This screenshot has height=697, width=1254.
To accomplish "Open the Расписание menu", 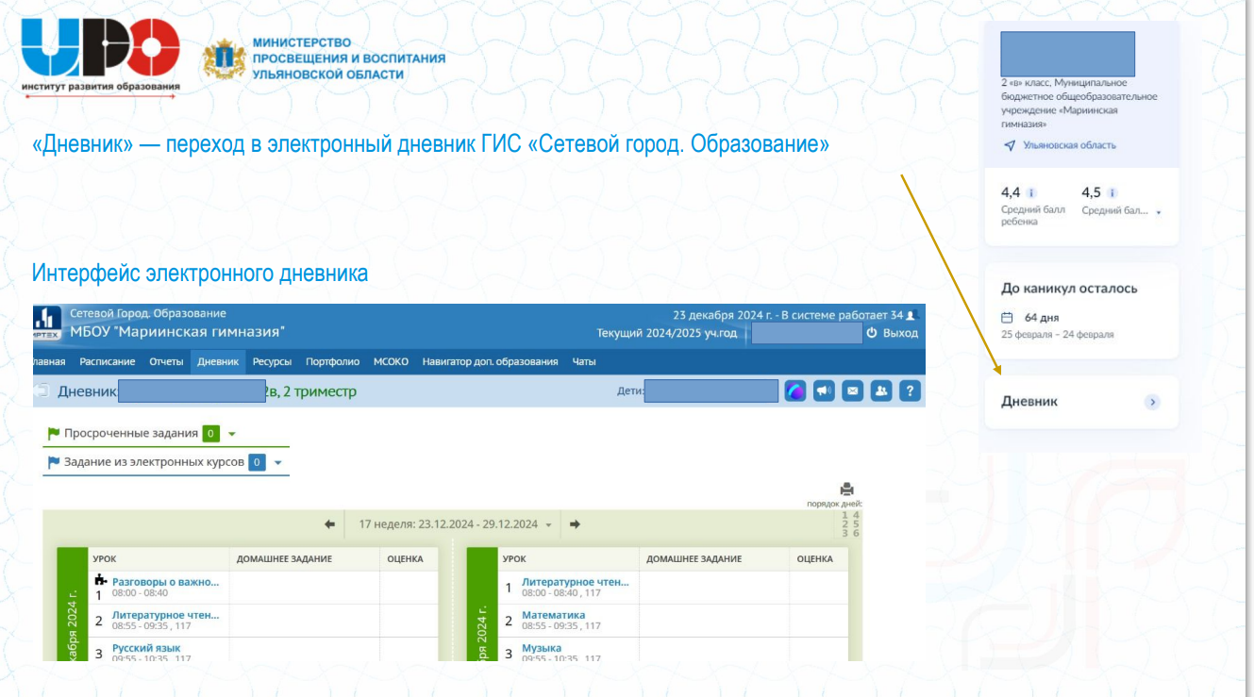I will 108,361.
